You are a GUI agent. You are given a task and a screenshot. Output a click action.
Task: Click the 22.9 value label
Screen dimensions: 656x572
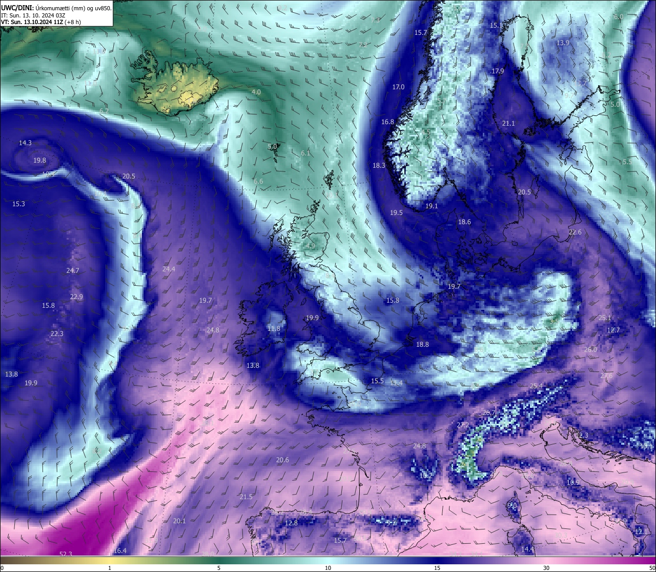pyautogui.click(x=76, y=297)
